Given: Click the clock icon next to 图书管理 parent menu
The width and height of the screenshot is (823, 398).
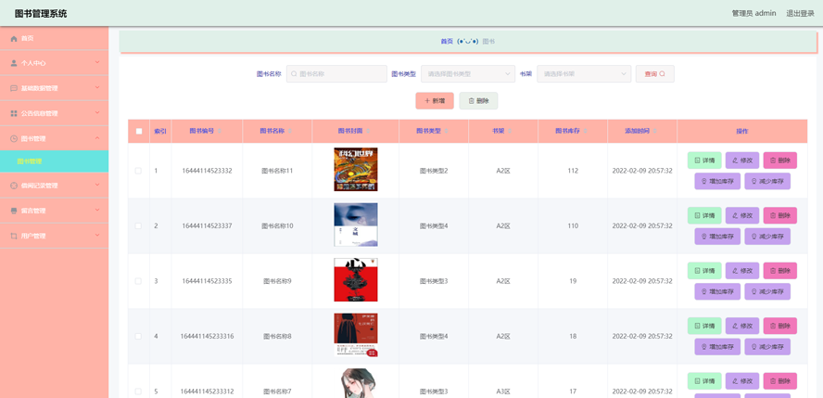Looking at the screenshot, I should click(x=14, y=138).
